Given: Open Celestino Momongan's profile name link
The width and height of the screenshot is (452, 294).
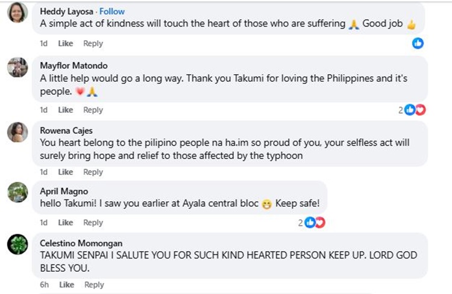Looking at the screenshot, I should point(81,243).
